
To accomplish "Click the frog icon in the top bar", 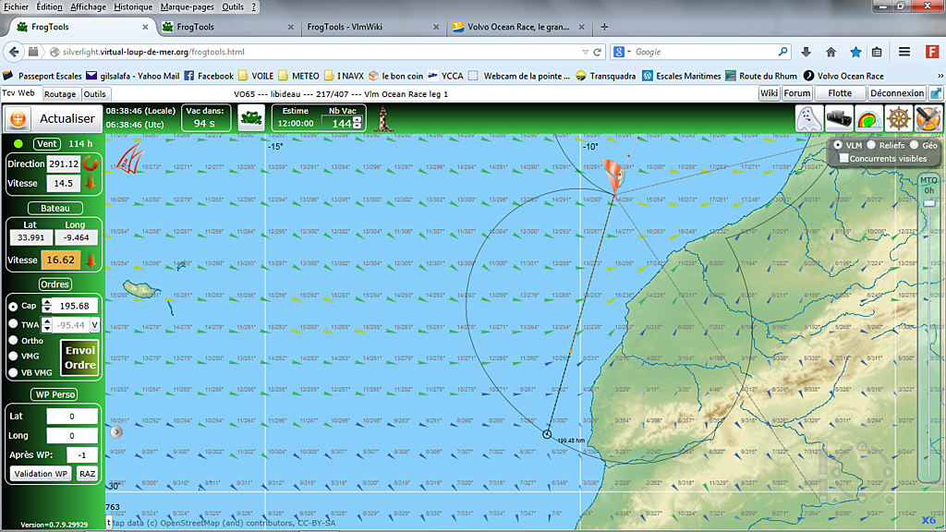I will pyautogui.click(x=251, y=117).
